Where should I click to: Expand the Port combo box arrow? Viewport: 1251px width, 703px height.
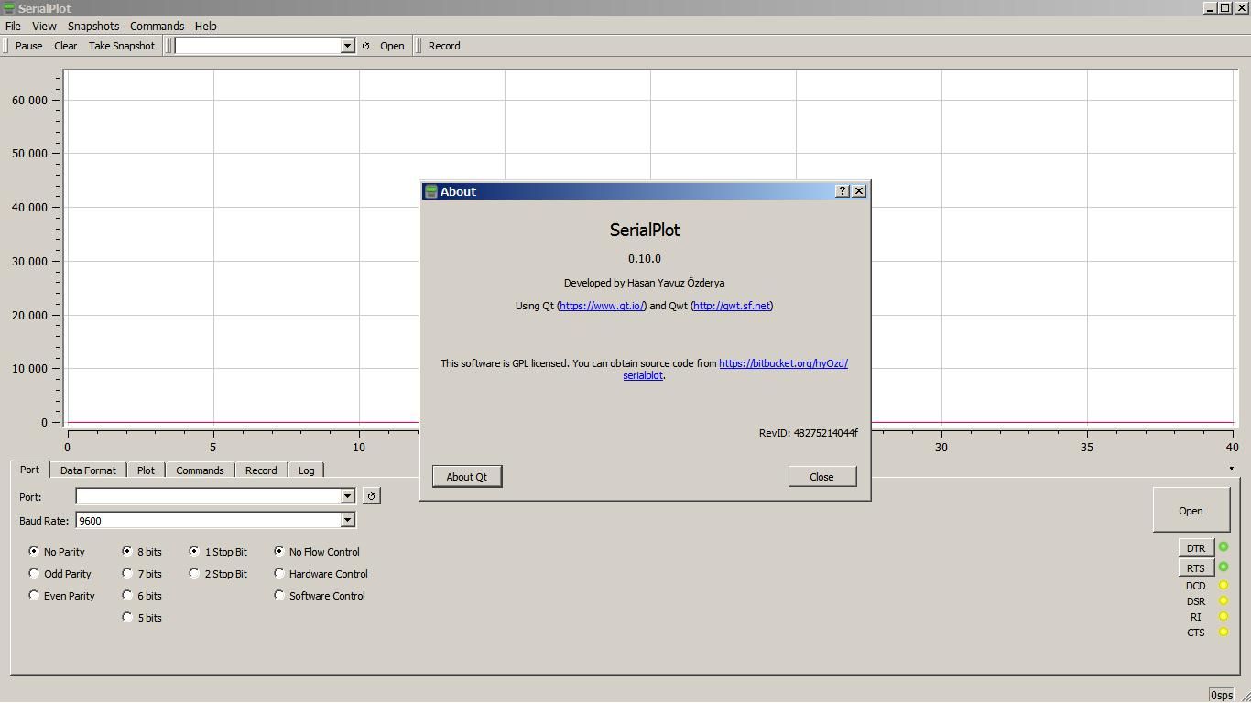[x=347, y=496]
